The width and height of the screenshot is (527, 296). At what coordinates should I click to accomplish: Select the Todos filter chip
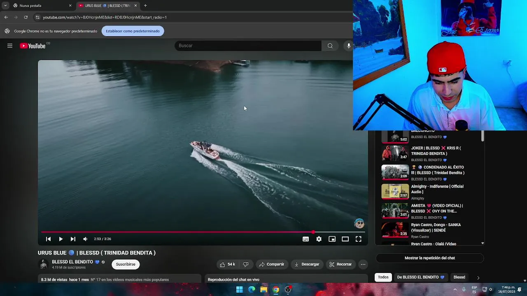(383, 277)
